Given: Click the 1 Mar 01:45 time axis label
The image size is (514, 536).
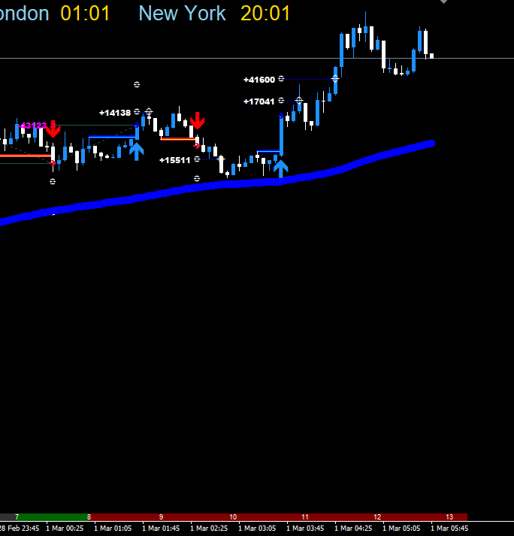Looking at the screenshot, I should coord(161,528).
